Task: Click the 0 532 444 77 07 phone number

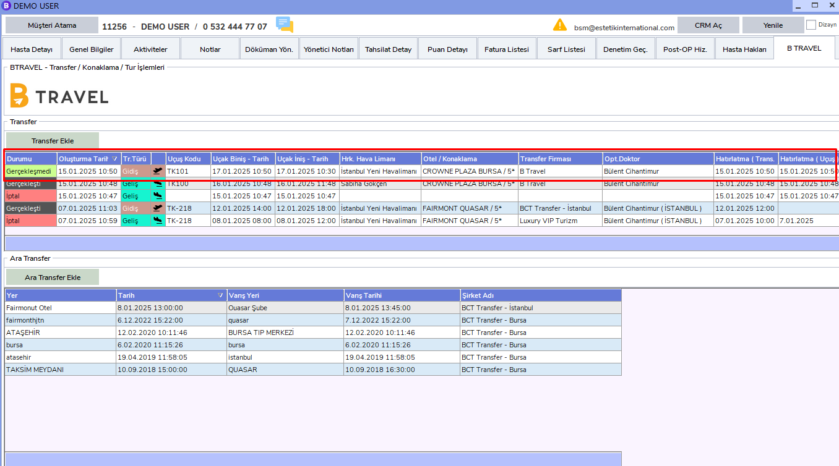Action: coord(235,27)
